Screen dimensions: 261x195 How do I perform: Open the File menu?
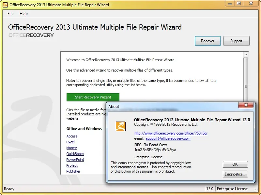point(10,14)
